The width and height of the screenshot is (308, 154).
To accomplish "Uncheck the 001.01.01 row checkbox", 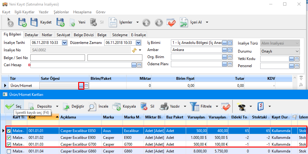I will (9, 131).
